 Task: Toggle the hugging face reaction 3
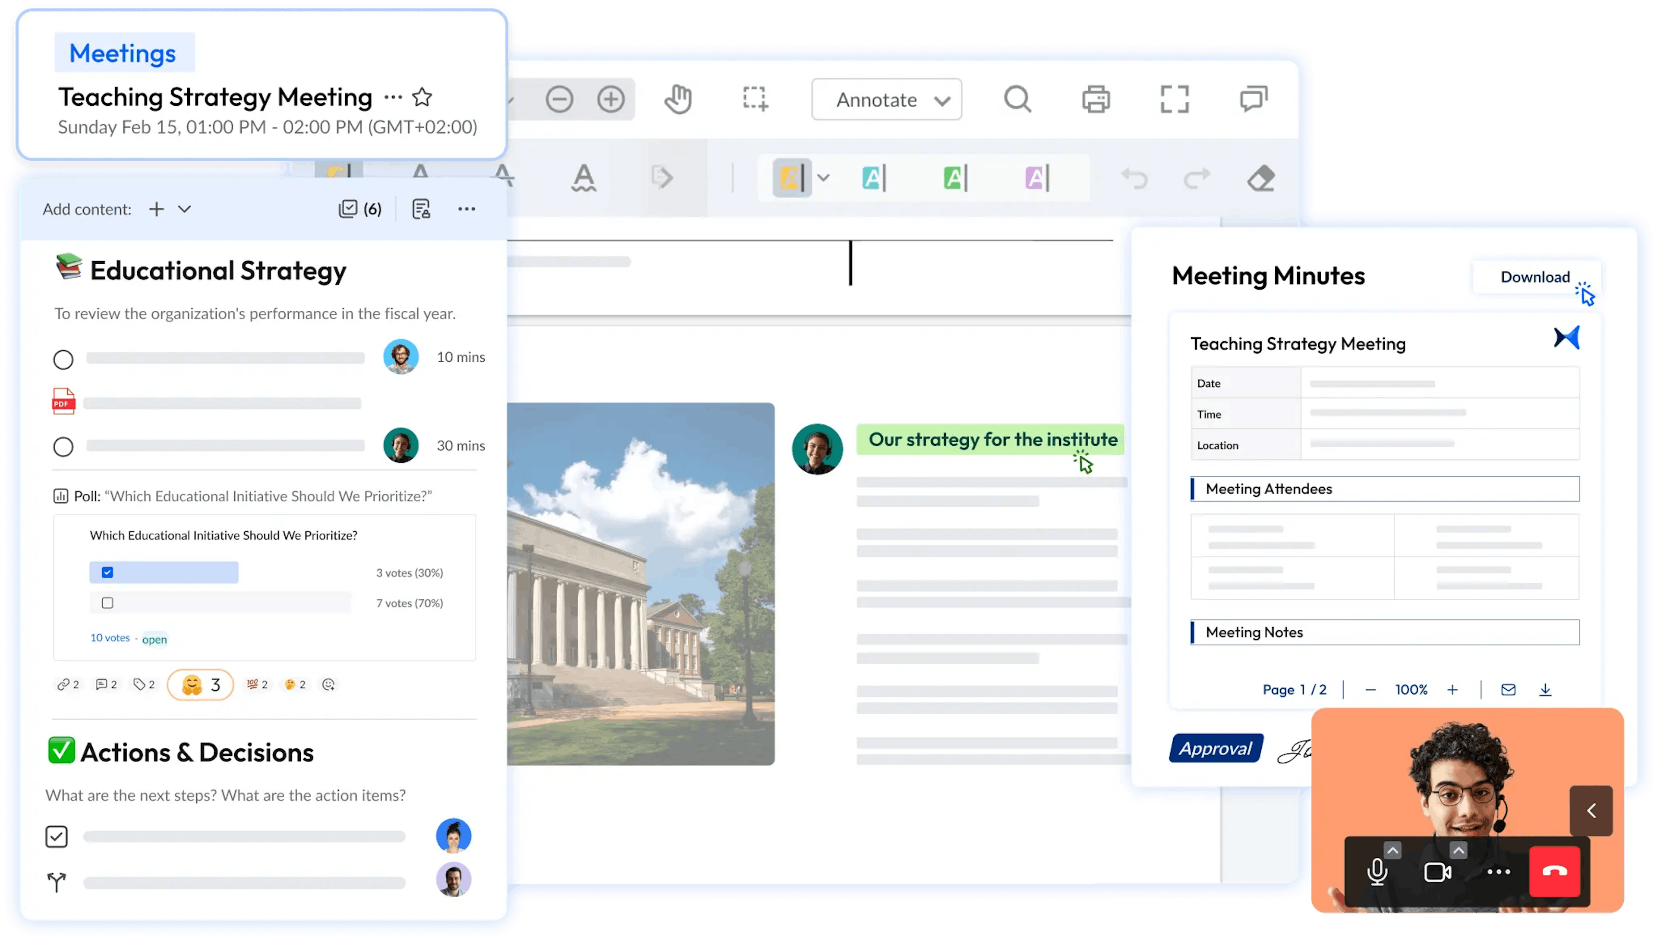[201, 684]
